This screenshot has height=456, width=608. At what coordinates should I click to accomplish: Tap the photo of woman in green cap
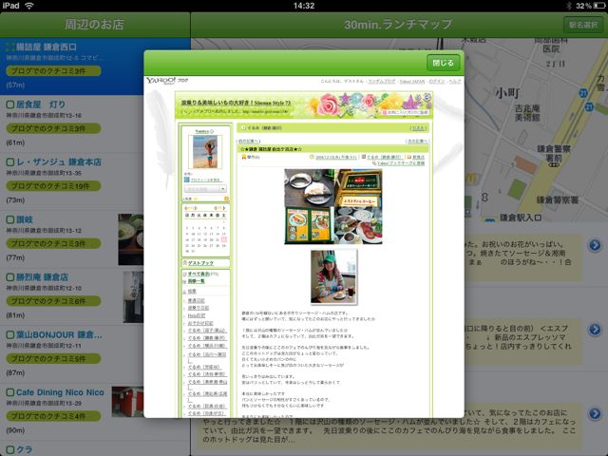(x=333, y=276)
